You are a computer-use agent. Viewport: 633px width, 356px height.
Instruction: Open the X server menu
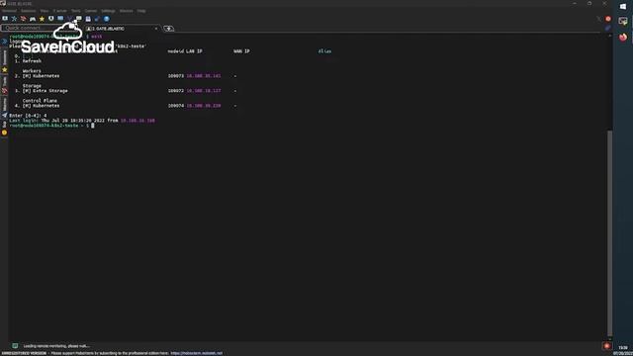(x=60, y=11)
